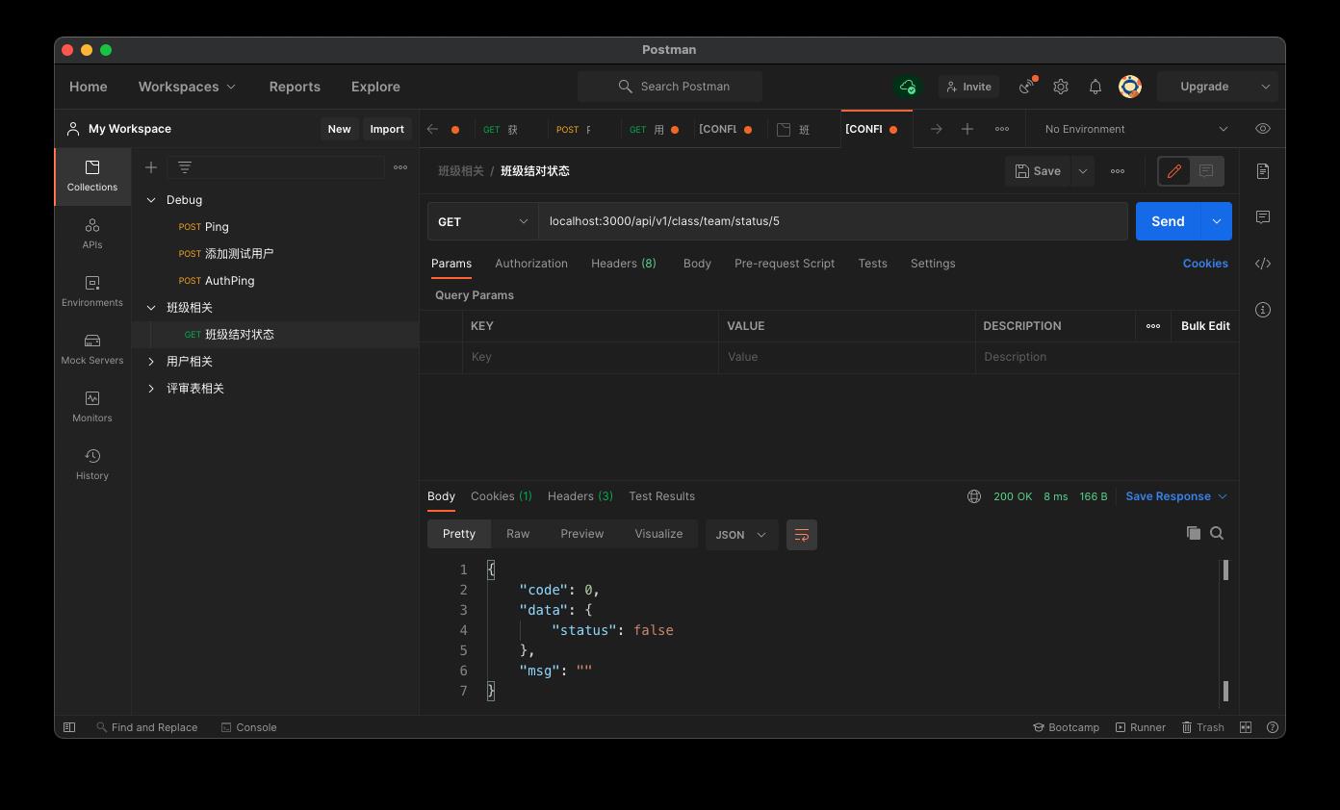Click the plus icon to create a new collection

click(151, 167)
